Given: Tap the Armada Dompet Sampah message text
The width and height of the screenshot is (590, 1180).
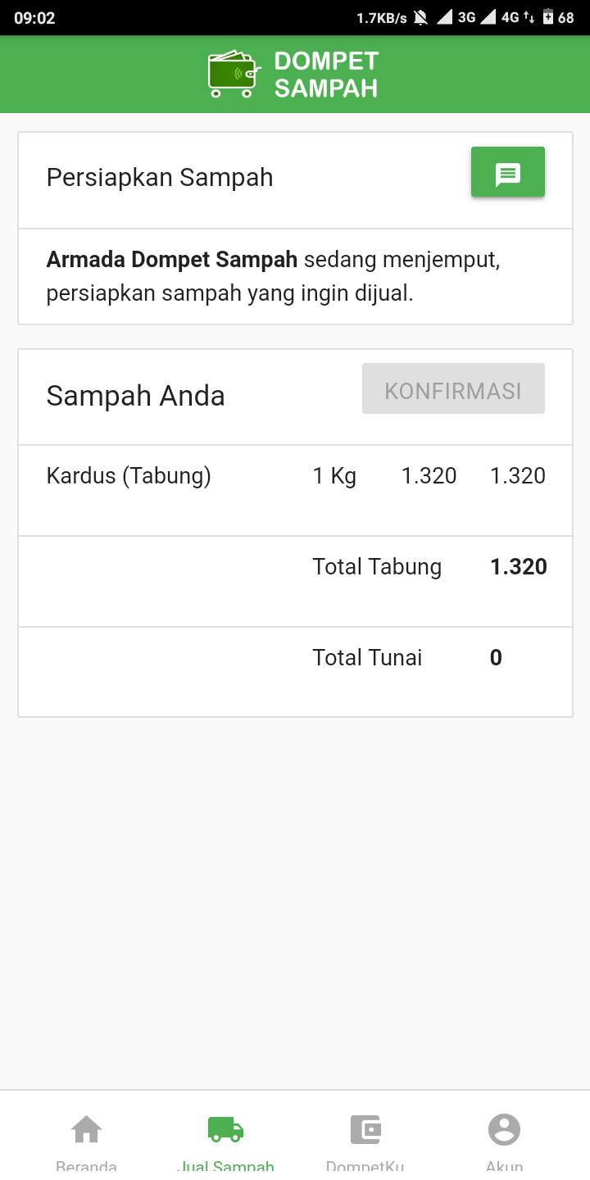Looking at the screenshot, I should coord(273,277).
